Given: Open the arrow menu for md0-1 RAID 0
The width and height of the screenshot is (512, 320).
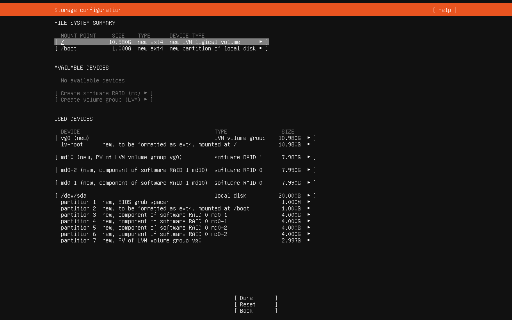Looking at the screenshot, I should (x=309, y=183).
